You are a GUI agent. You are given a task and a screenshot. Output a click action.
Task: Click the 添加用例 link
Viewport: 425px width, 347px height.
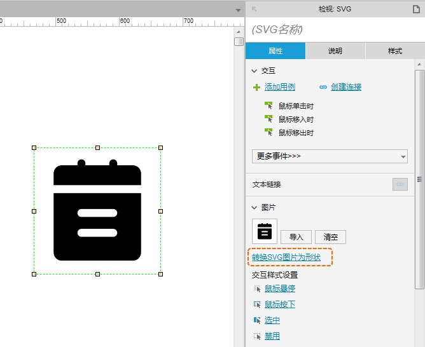[280, 87]
